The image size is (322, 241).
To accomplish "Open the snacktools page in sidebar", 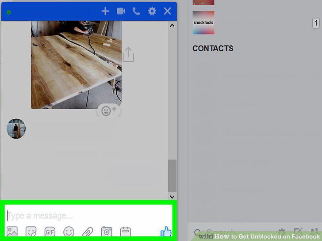I will (203, 23).
